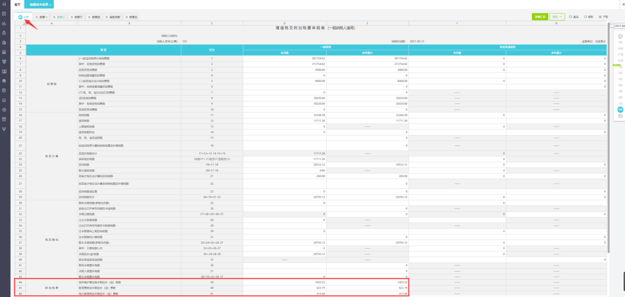
Task: Click the vertical scrollbar of the sheet
Action: [609, 127]
